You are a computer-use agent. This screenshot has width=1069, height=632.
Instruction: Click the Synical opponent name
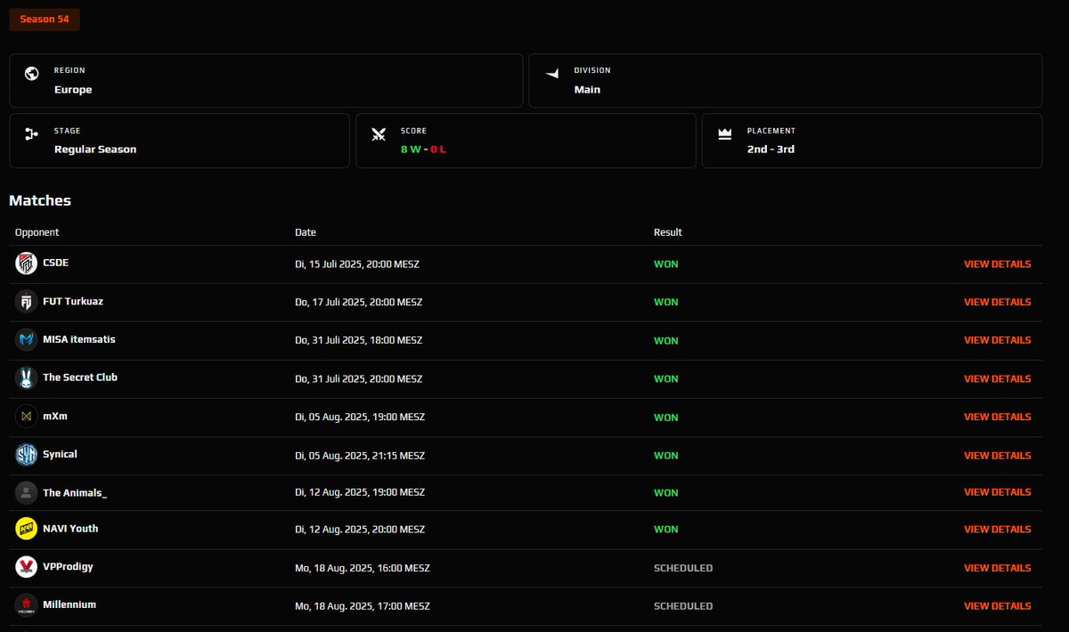[x=60, y=454]
